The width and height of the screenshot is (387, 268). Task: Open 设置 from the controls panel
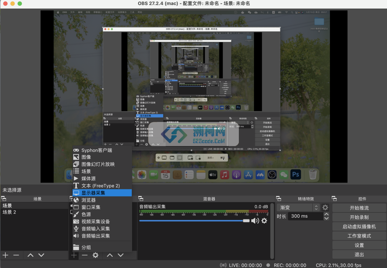point(359,245)
